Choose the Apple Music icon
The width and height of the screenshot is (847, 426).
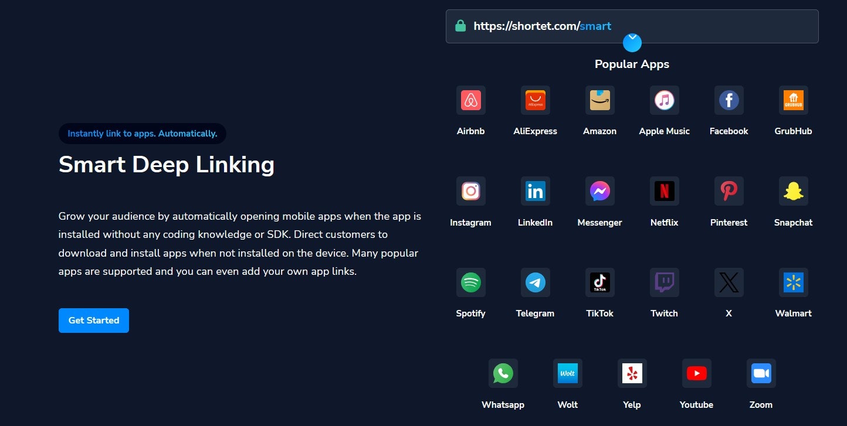click(664, 100)
